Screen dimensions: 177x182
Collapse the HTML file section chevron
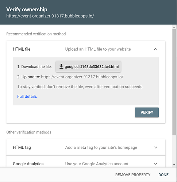[x=155, y=49]
